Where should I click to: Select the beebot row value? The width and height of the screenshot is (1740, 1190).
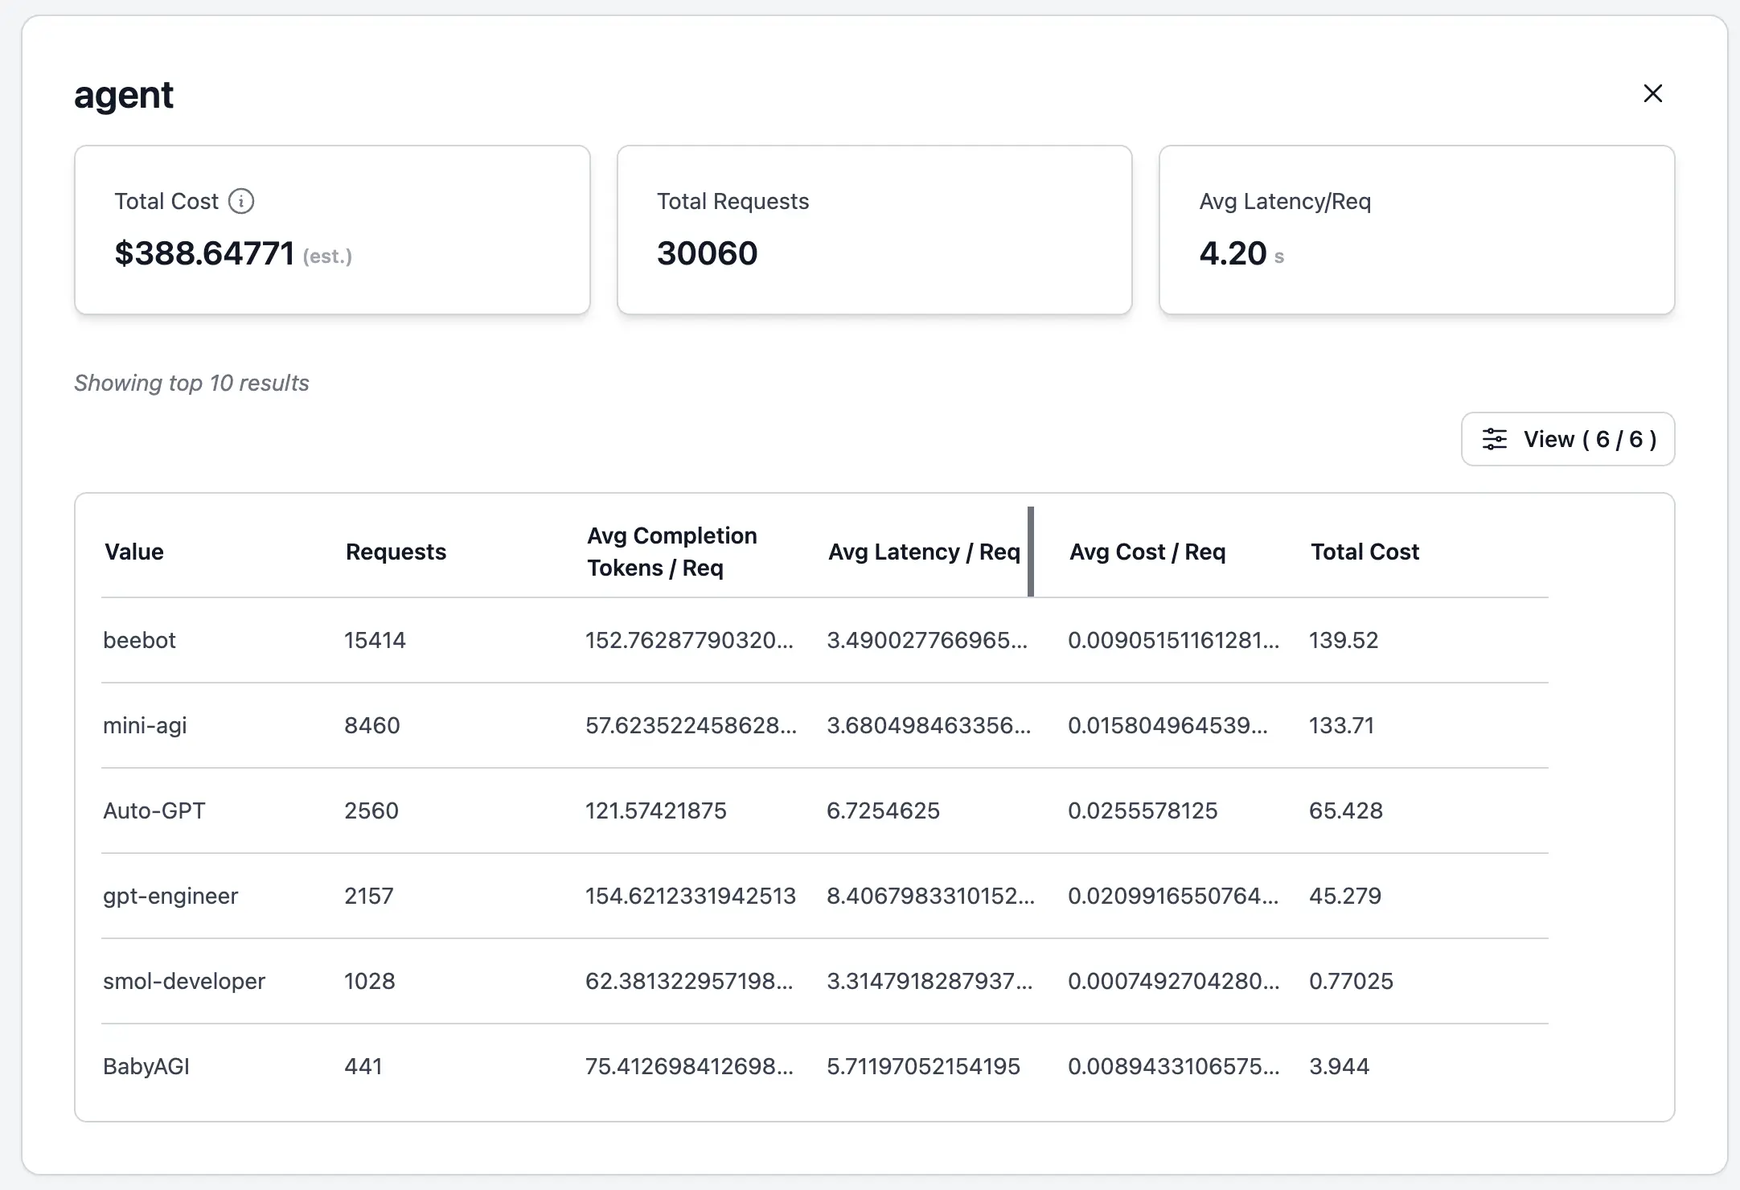139,640
